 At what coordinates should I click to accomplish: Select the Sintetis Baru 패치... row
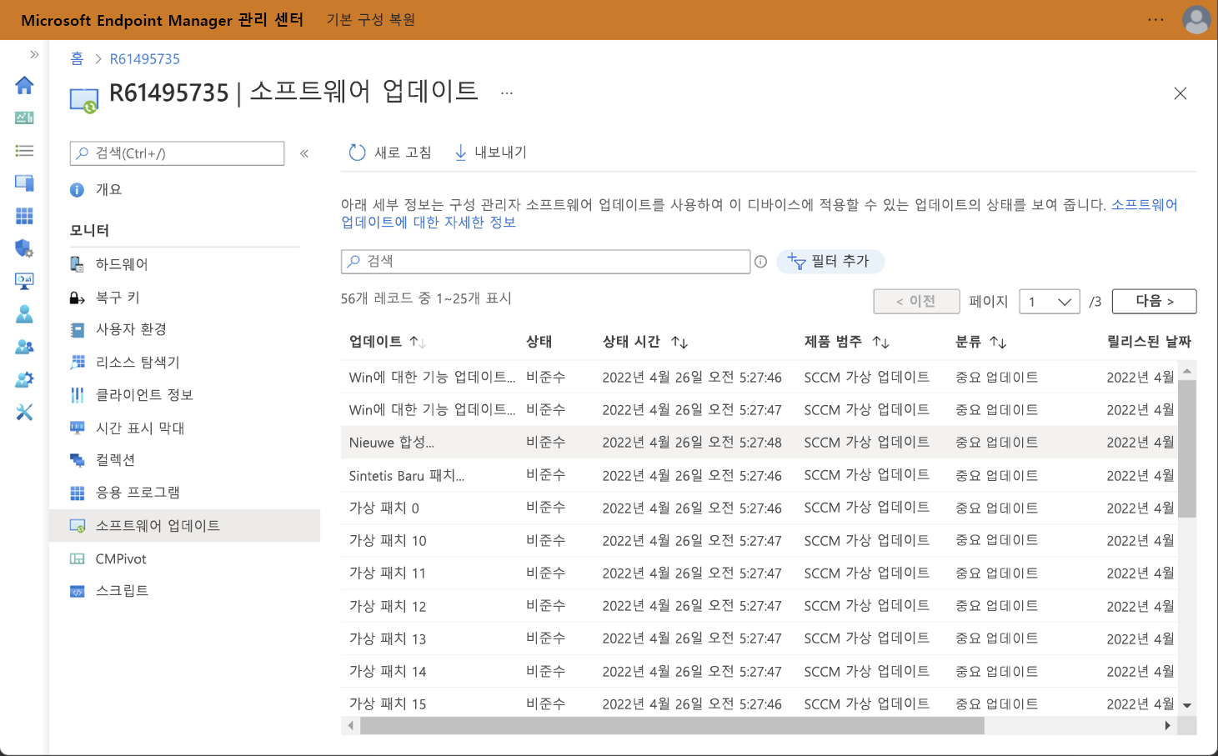point(760,475)
